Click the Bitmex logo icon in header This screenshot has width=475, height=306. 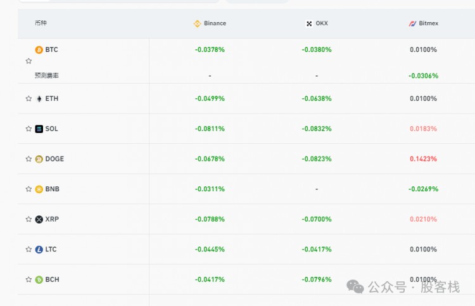pyautogui.click(x=412, y=23)
